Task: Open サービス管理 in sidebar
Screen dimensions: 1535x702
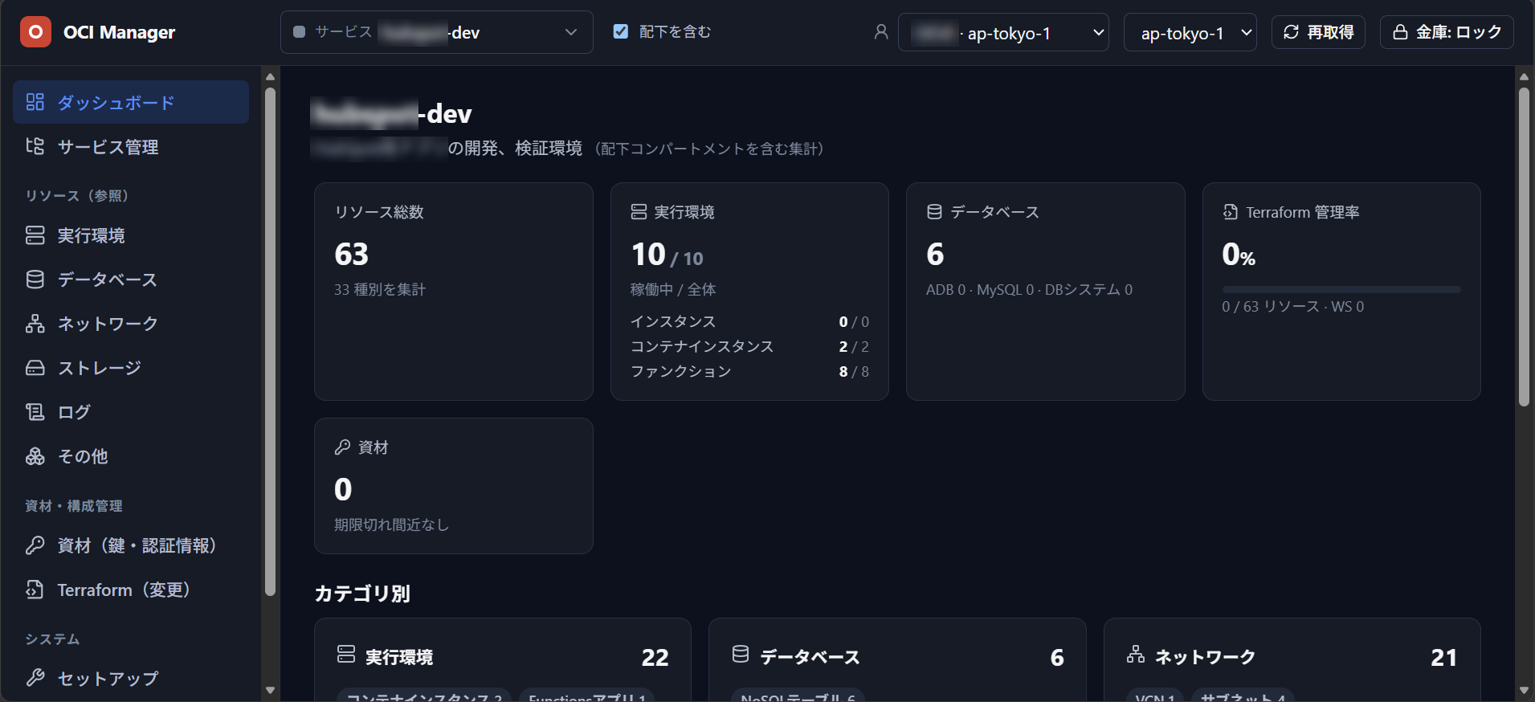Action: click(131, 146)
